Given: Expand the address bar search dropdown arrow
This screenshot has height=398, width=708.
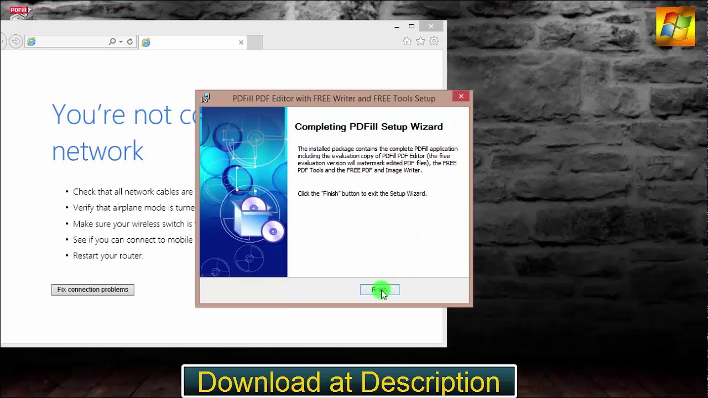Looking at the screenshot, I should click(121, 42).
